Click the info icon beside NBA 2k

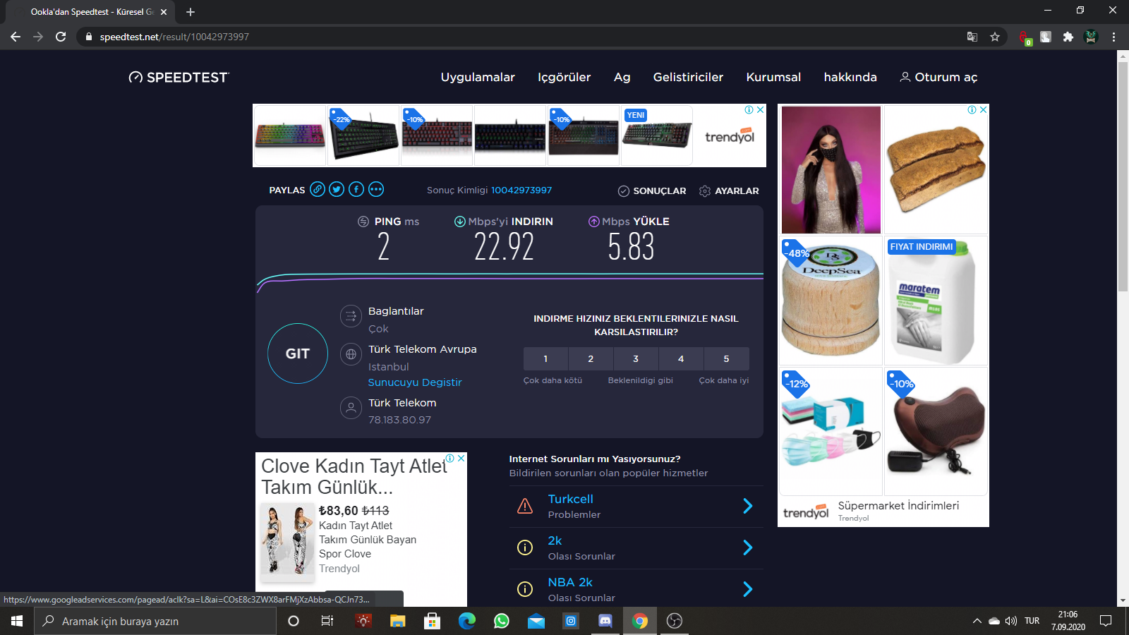pyautogui.click(x=525, y=589)
